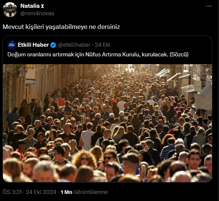Screen dimensions: 219x201
Task: Click the bright sunlit top of the photo
Action: (x=129, y=67)
